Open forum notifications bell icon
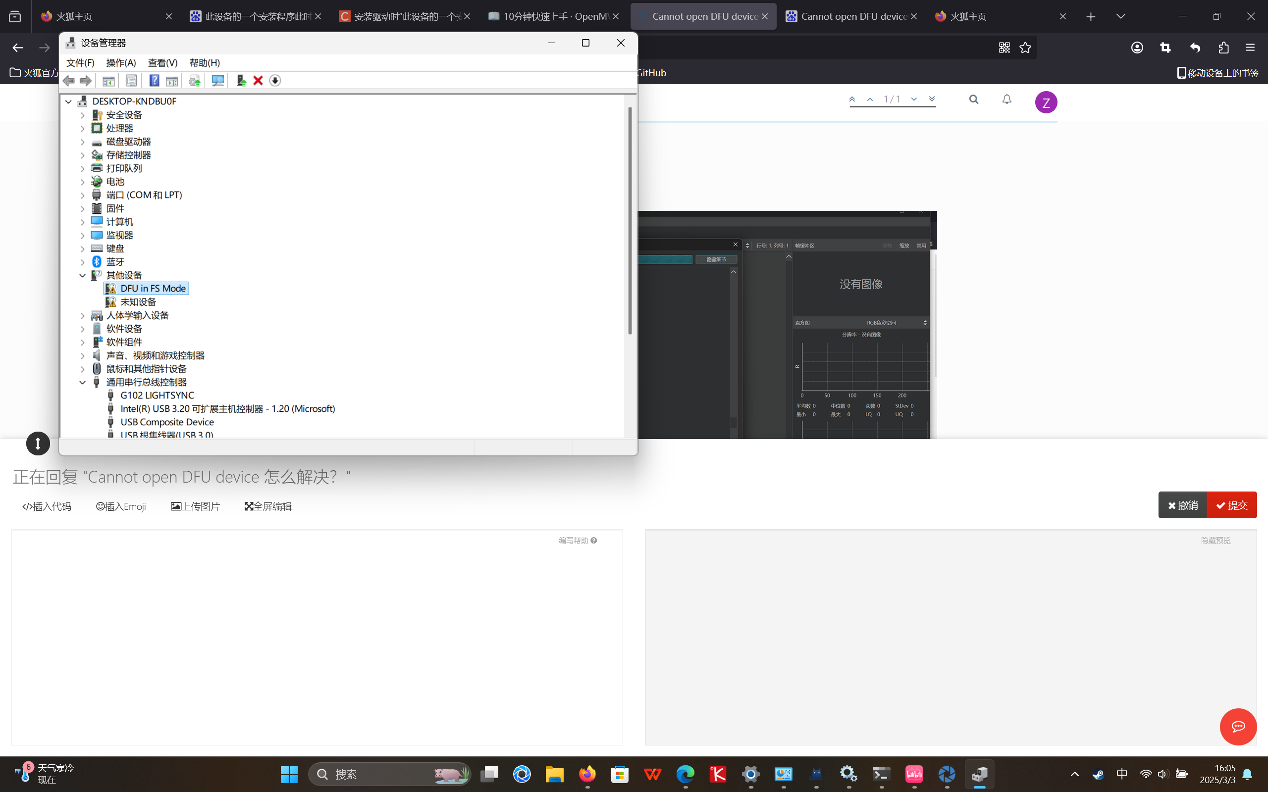 tap(1006, 99)
